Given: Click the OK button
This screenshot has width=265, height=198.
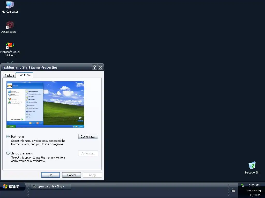Looking at the screenshot, I should (50, 175).
